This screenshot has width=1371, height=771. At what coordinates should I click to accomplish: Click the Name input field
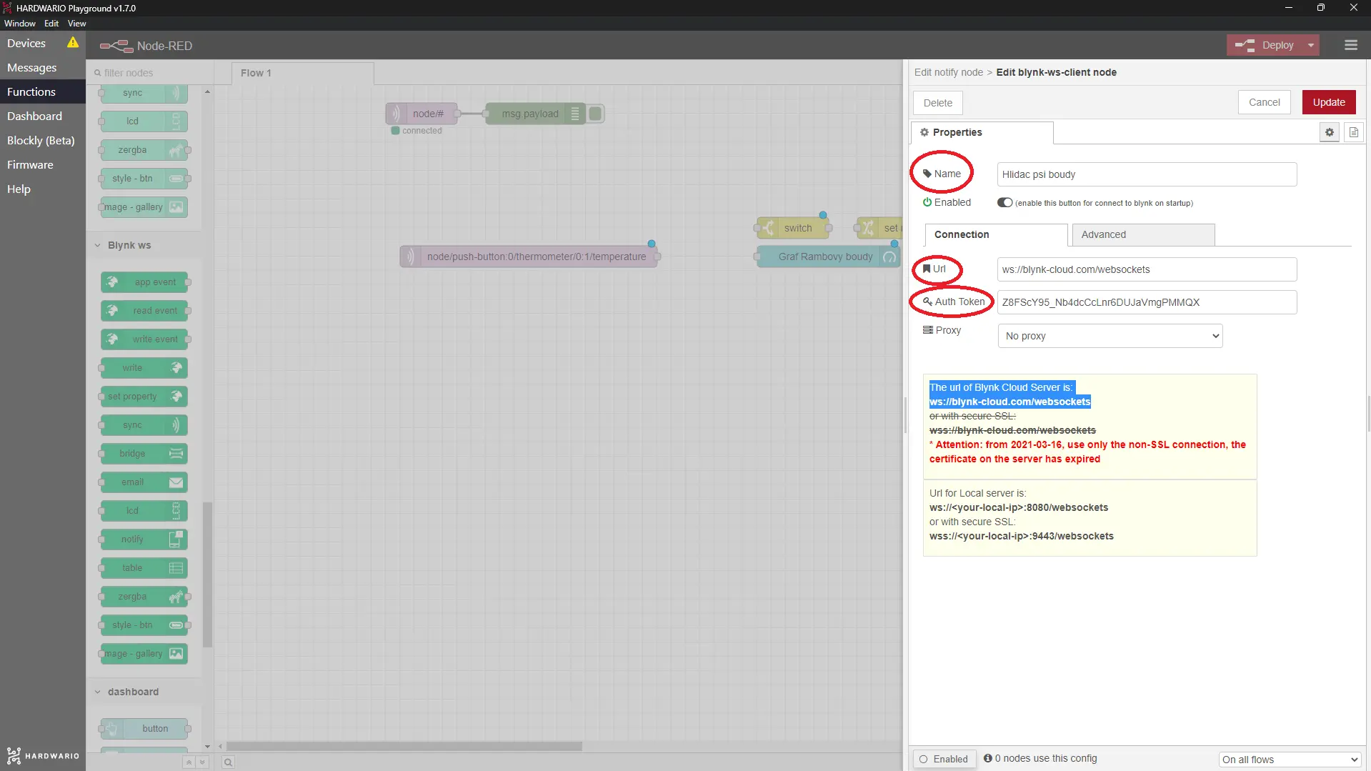1146,174
